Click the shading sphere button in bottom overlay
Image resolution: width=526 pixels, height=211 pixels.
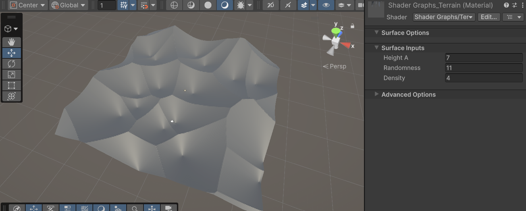click(101, 208)
